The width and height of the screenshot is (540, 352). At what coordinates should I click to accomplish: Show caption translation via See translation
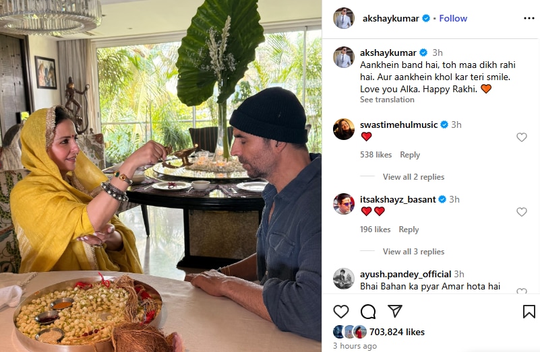387,100
